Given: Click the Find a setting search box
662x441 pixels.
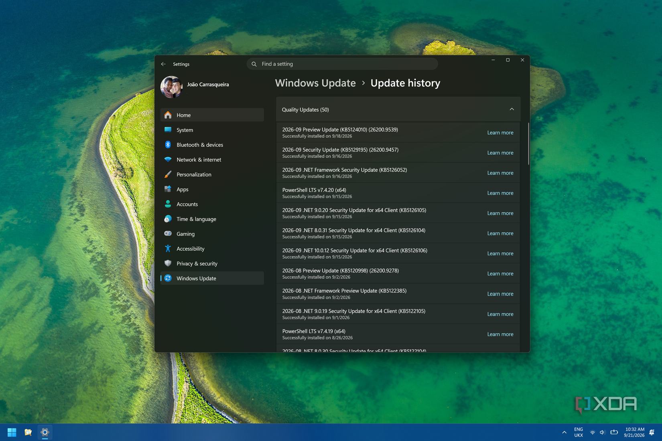Looking at the screenshot, I should (x=342, y=64).
